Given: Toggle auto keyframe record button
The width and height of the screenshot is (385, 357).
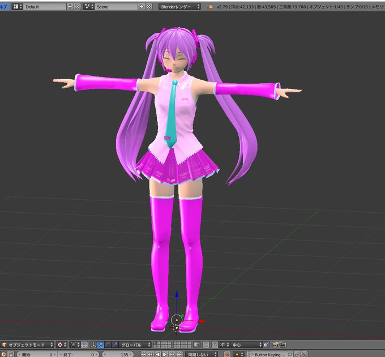Looking at the screenshot, I should click(228, 355).
